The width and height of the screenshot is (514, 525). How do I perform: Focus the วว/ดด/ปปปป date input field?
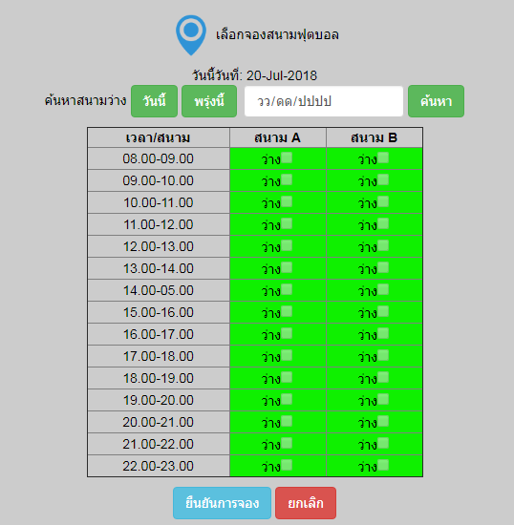(x=324, y=101)
